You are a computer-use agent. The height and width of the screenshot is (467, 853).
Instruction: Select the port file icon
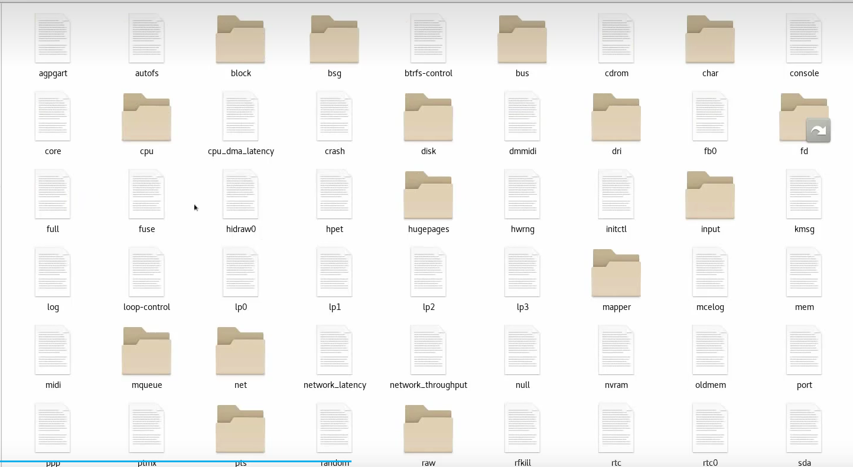[804, 350]
